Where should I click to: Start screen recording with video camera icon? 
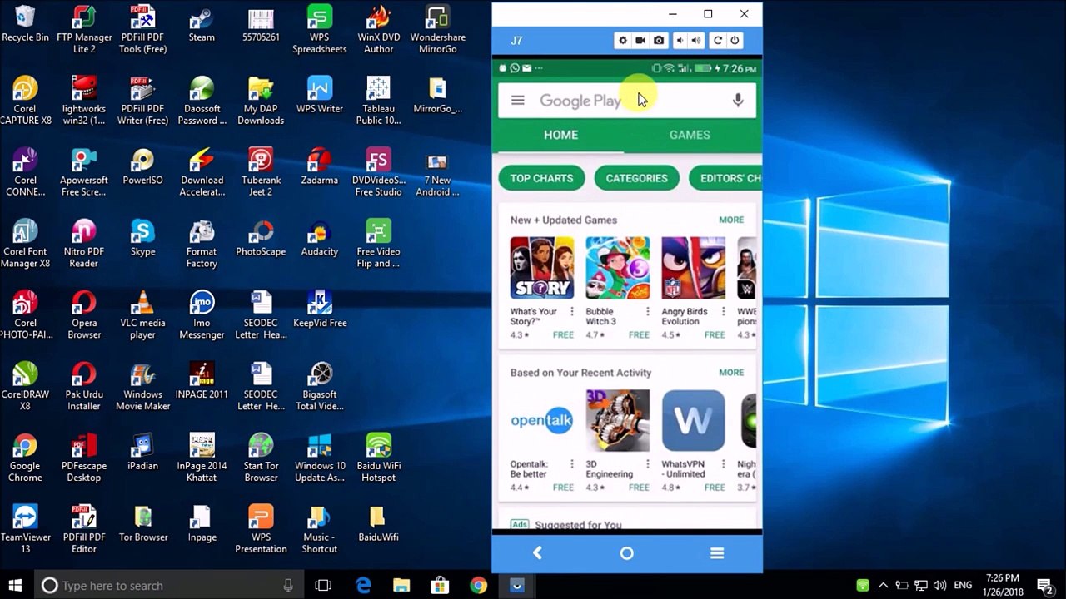pyautogui.click(x=640, y=40)
